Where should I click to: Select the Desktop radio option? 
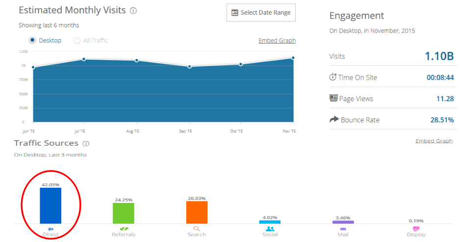click(x=32, y=40)
